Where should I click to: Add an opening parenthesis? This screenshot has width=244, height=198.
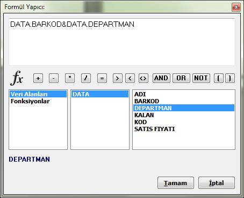point(219,78)
